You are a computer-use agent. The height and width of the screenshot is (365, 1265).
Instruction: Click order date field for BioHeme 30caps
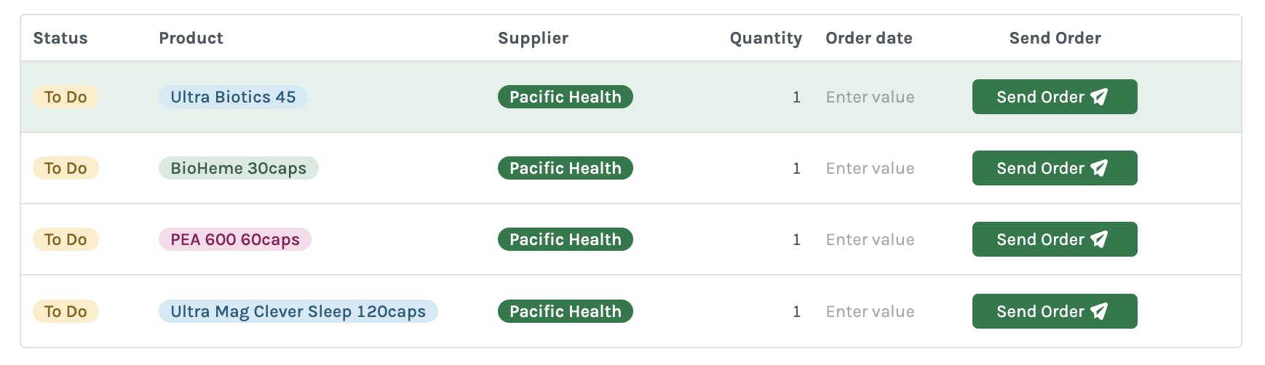(870, 168)
